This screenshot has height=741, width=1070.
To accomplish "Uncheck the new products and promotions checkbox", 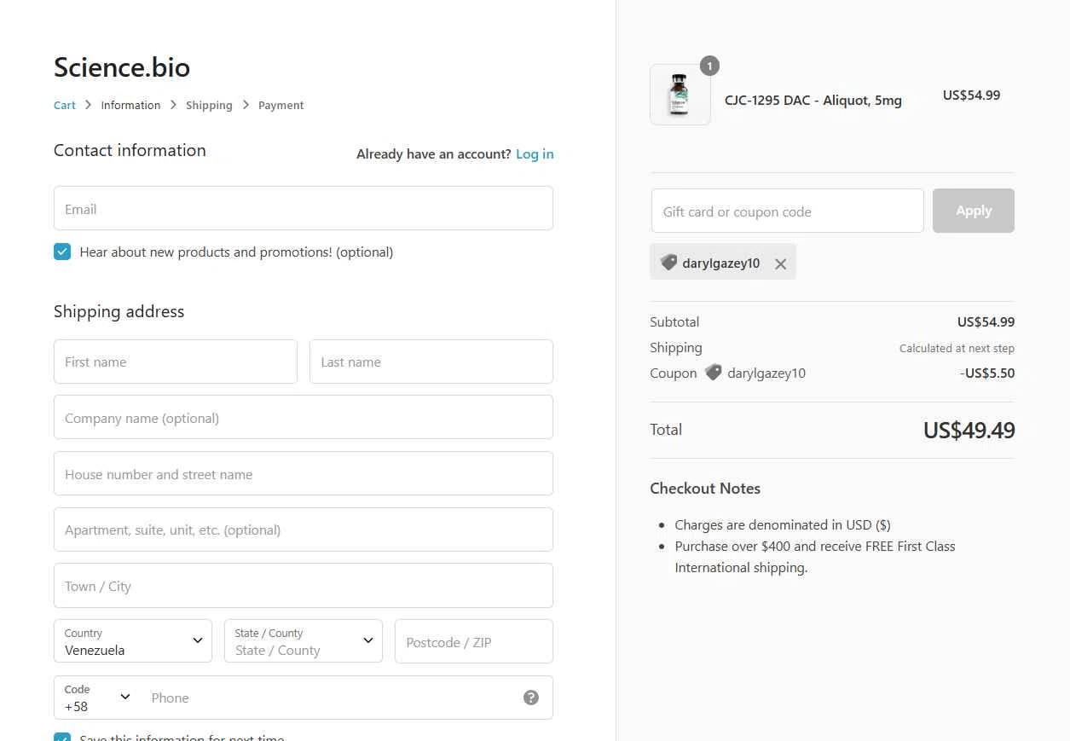I will tap(62, 252).
